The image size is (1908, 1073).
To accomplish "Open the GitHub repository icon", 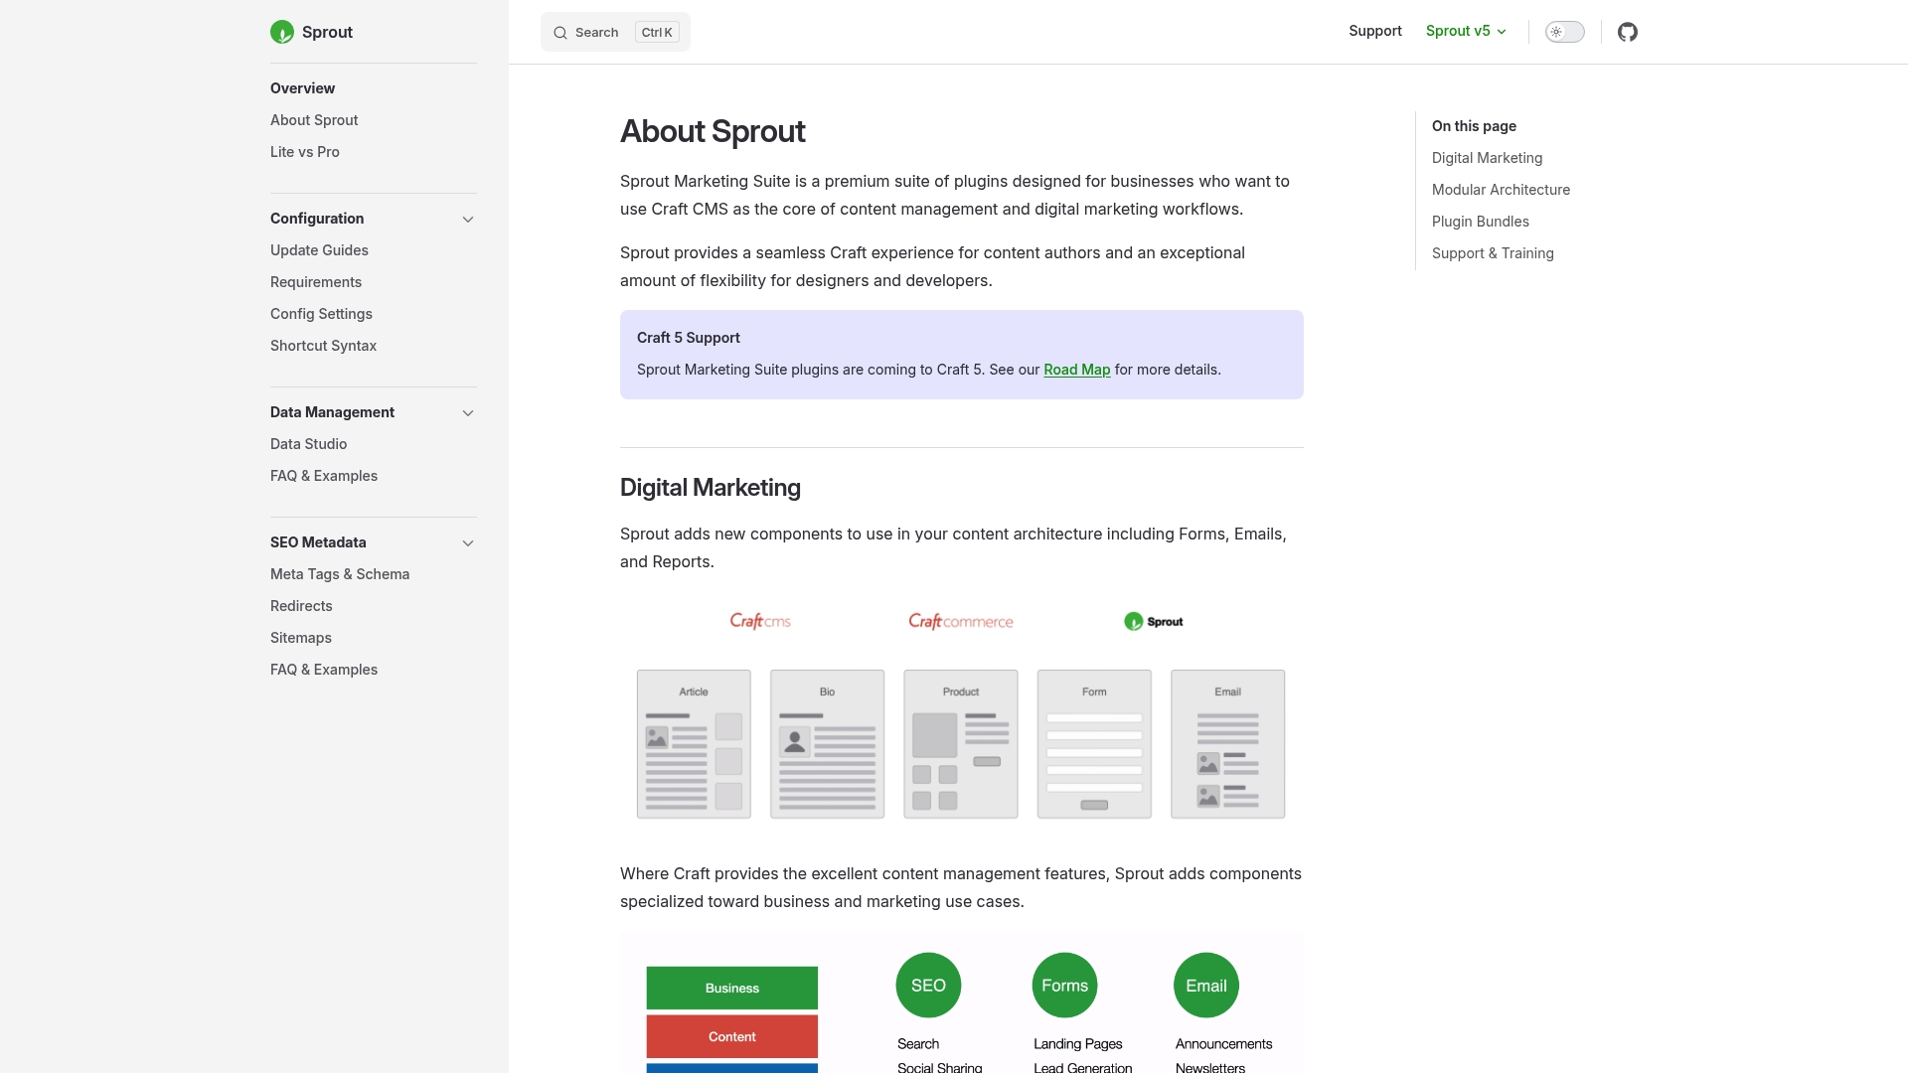I will (1628, 32).
